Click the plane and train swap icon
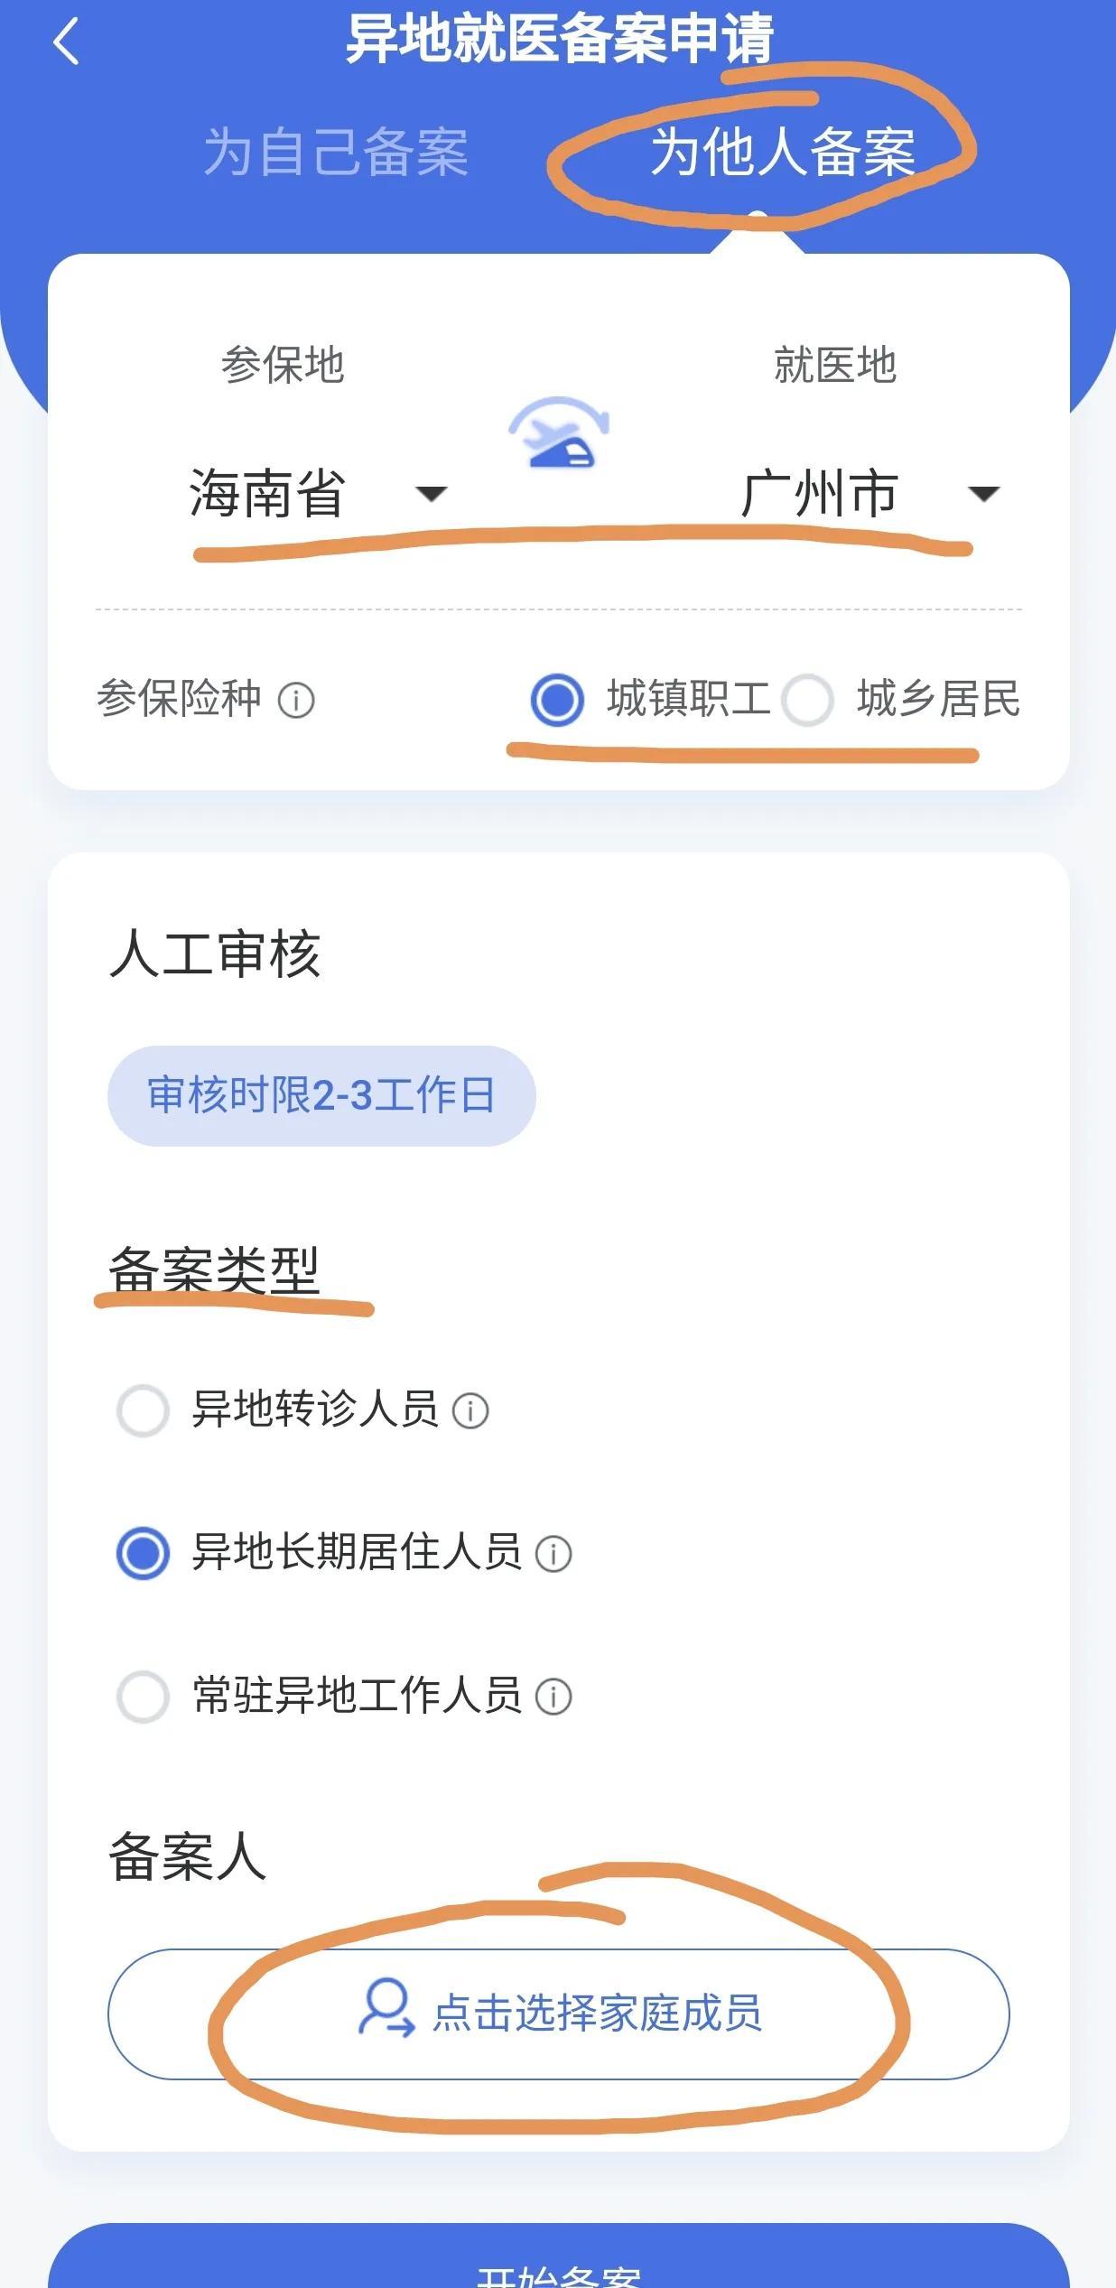 [x=559, y=433]
